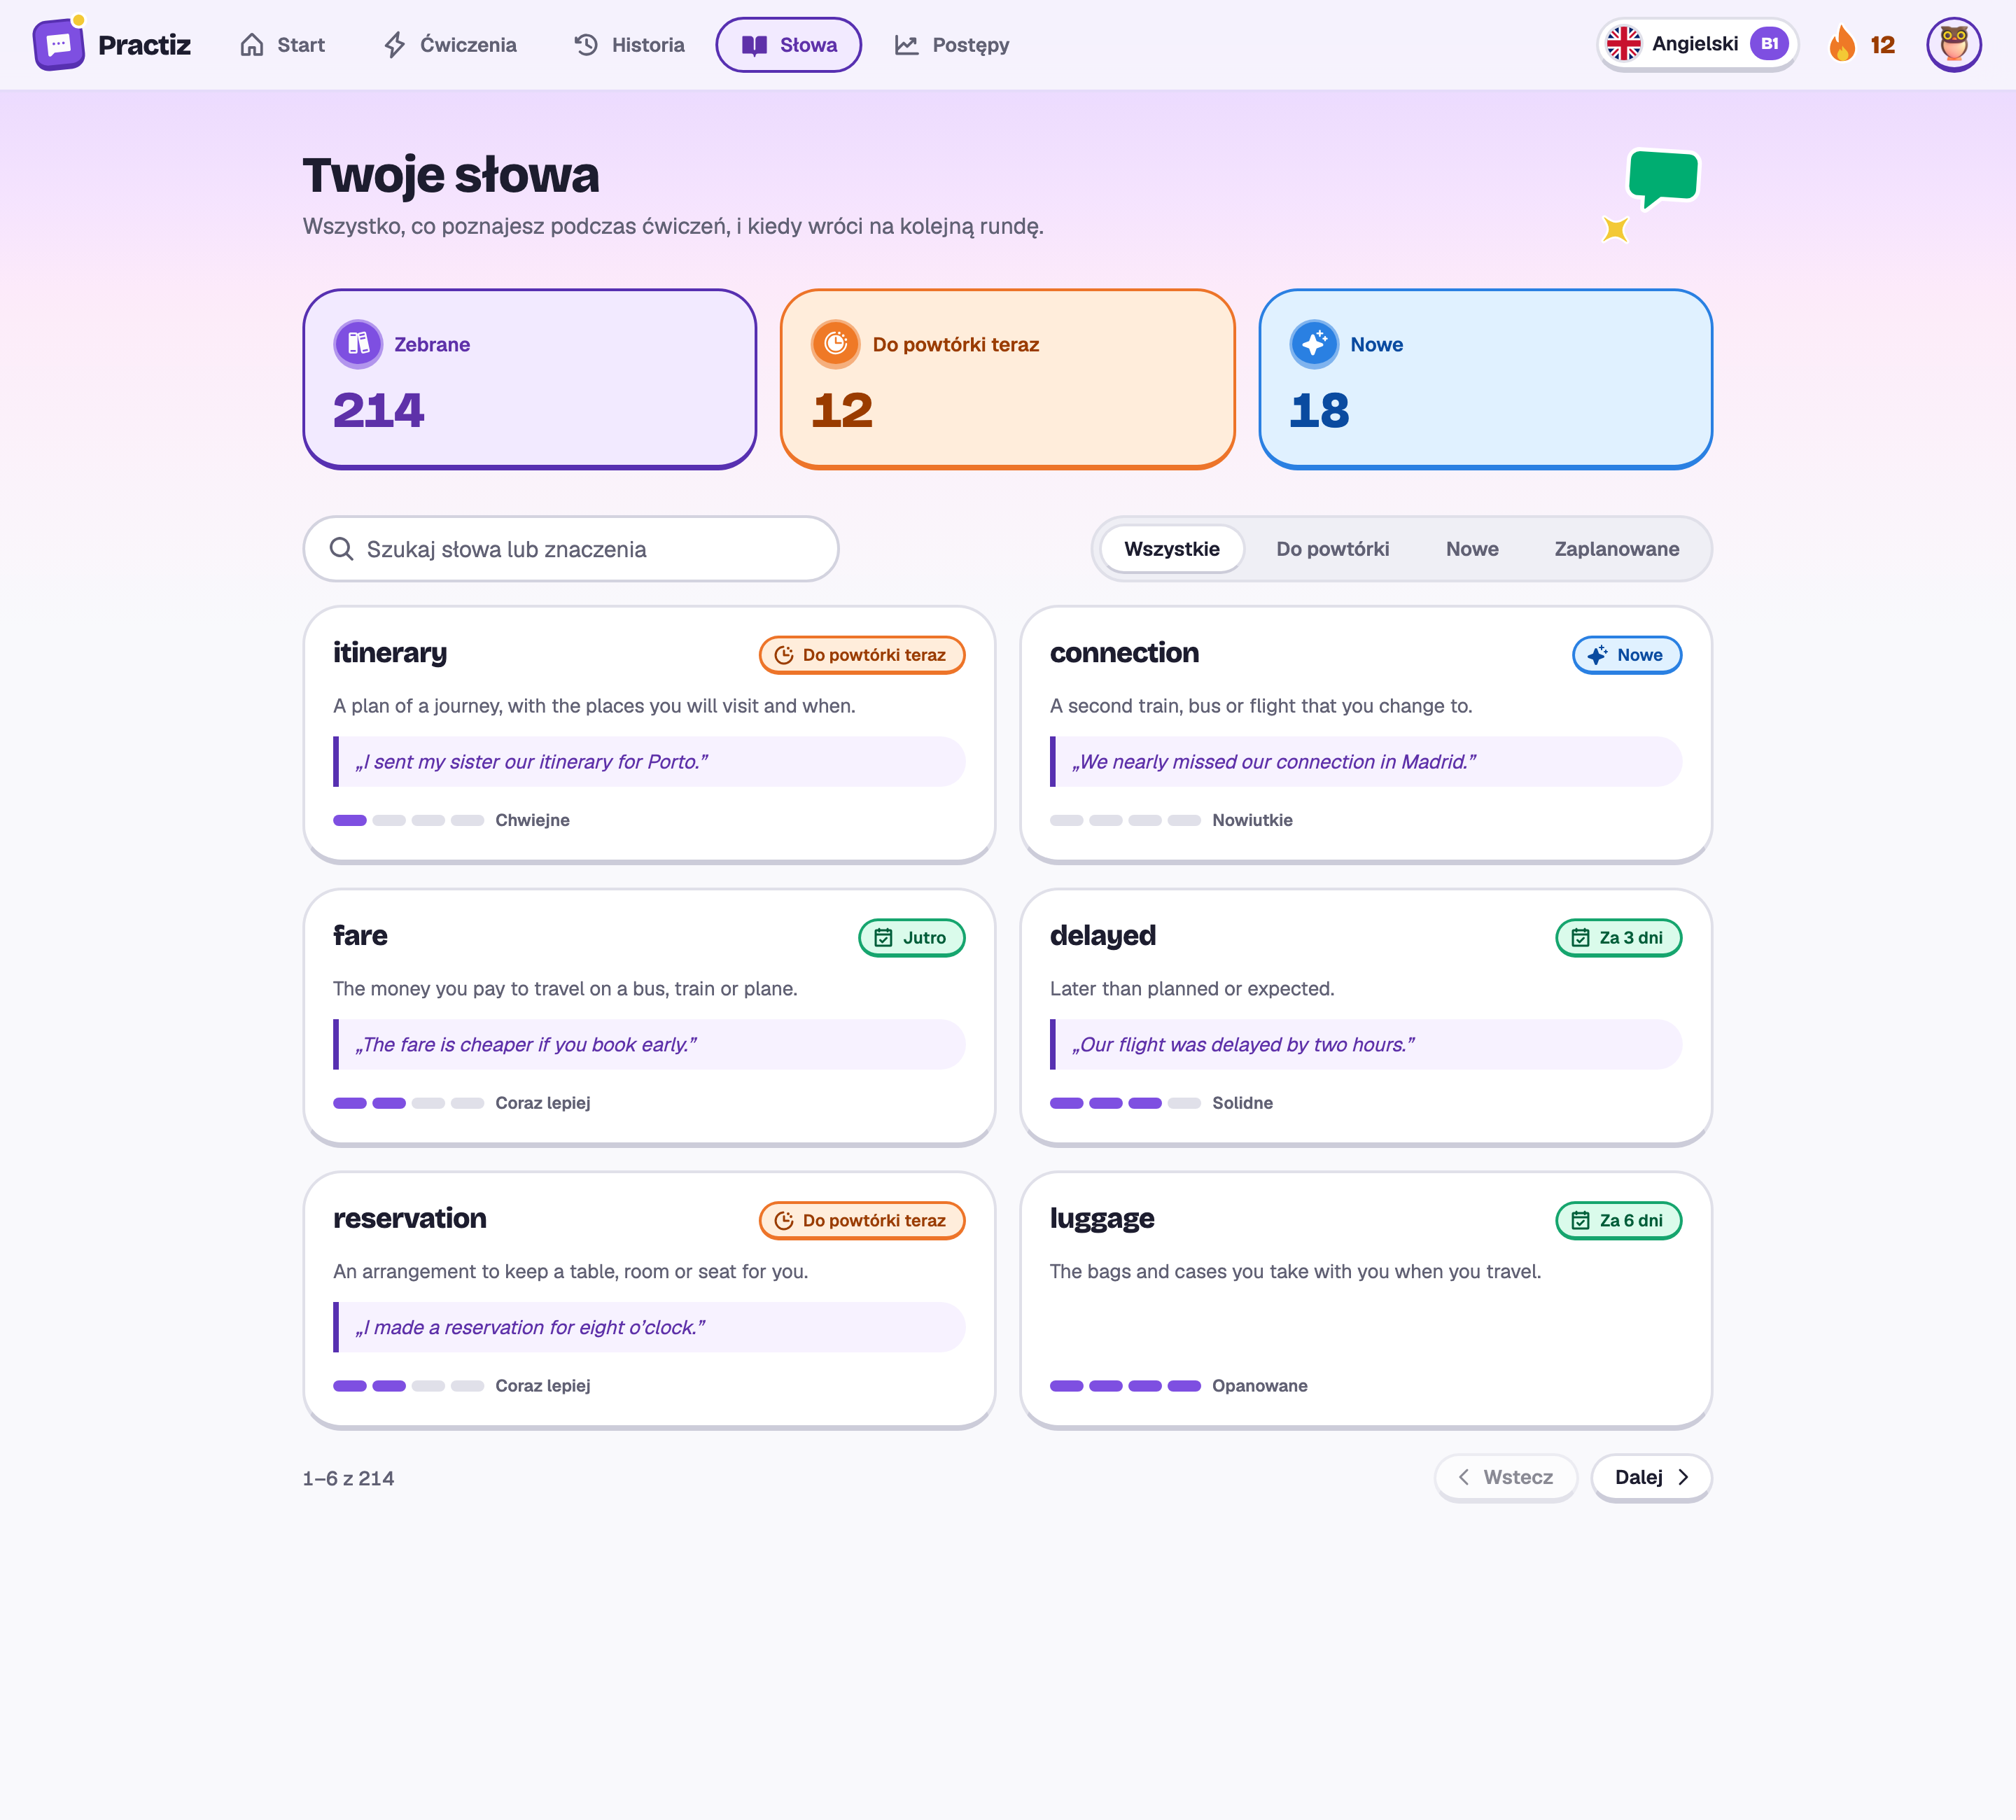Switch filter to Do powtórki
This screenshot has height=1820, width=2016.
pyautogui.click(x=1332, y=549)
